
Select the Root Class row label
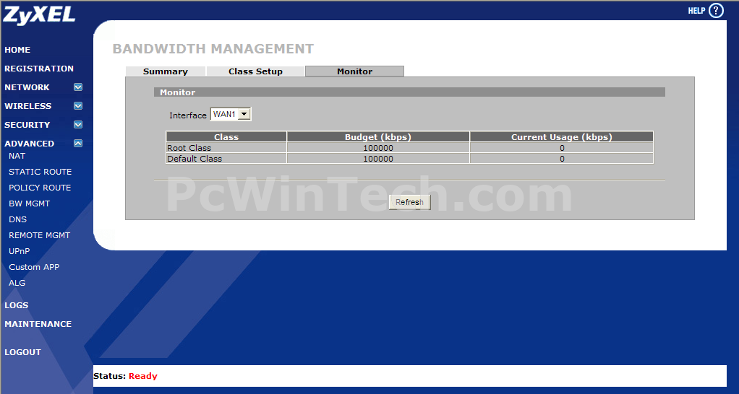189,148
